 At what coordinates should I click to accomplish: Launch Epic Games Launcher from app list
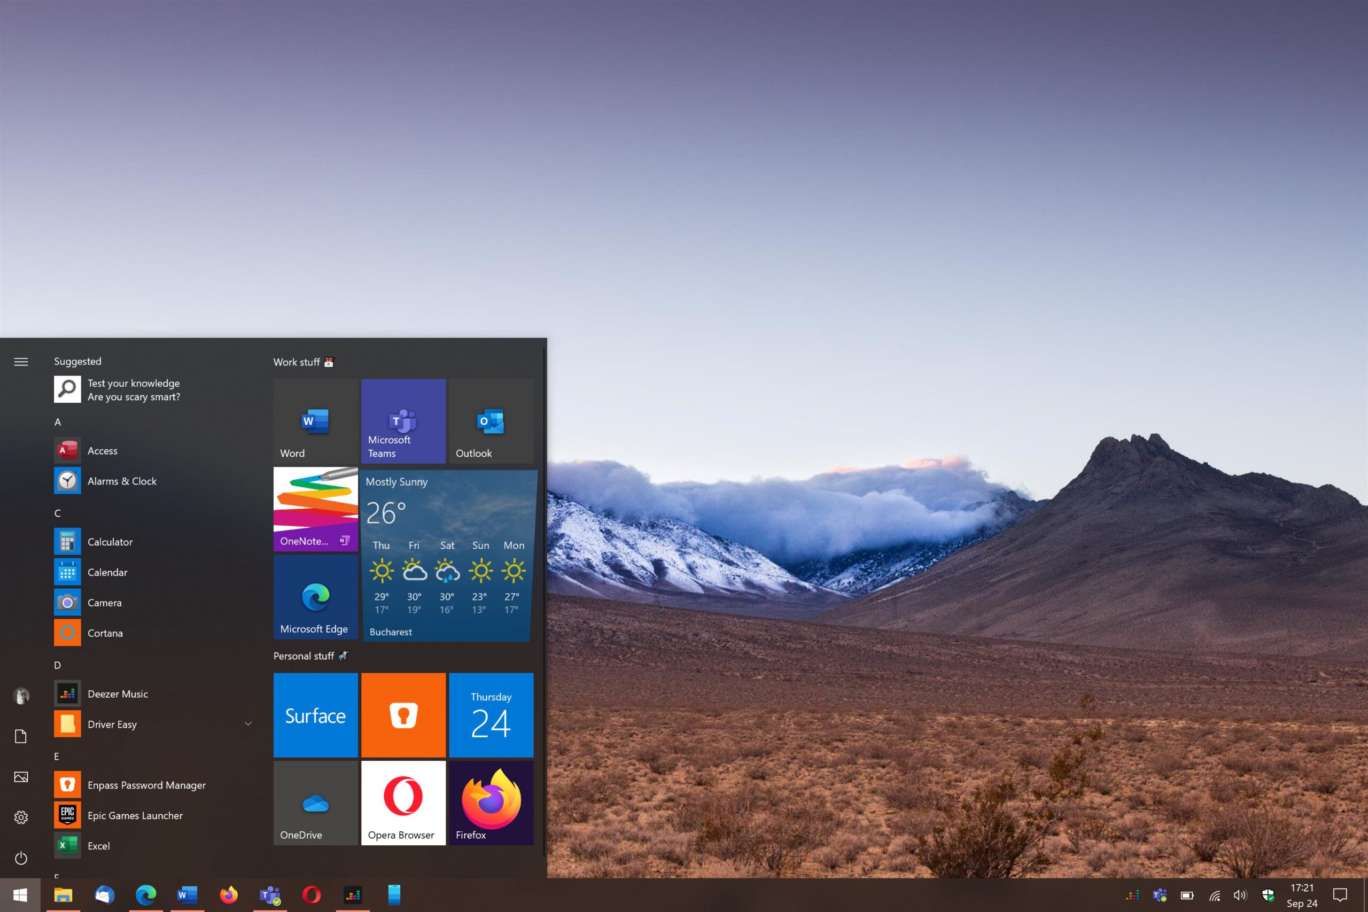point(155,815)
